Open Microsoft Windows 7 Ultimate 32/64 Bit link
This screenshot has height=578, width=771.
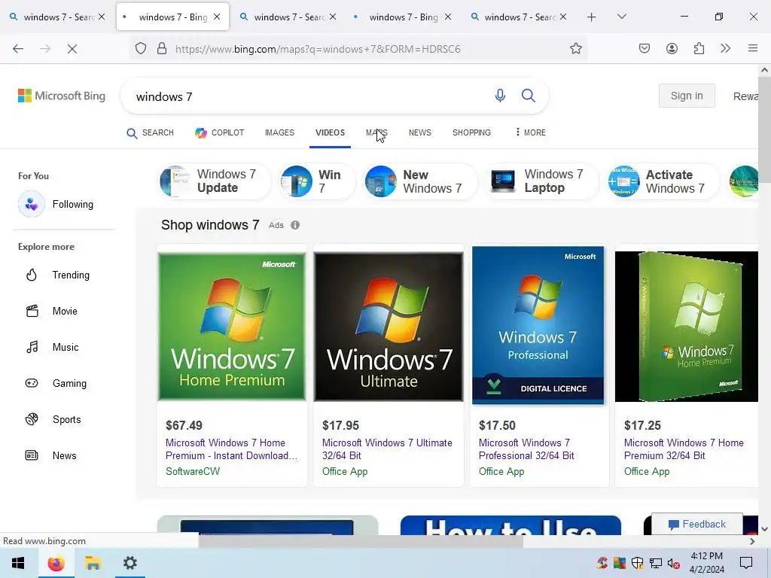pos(387,449)
